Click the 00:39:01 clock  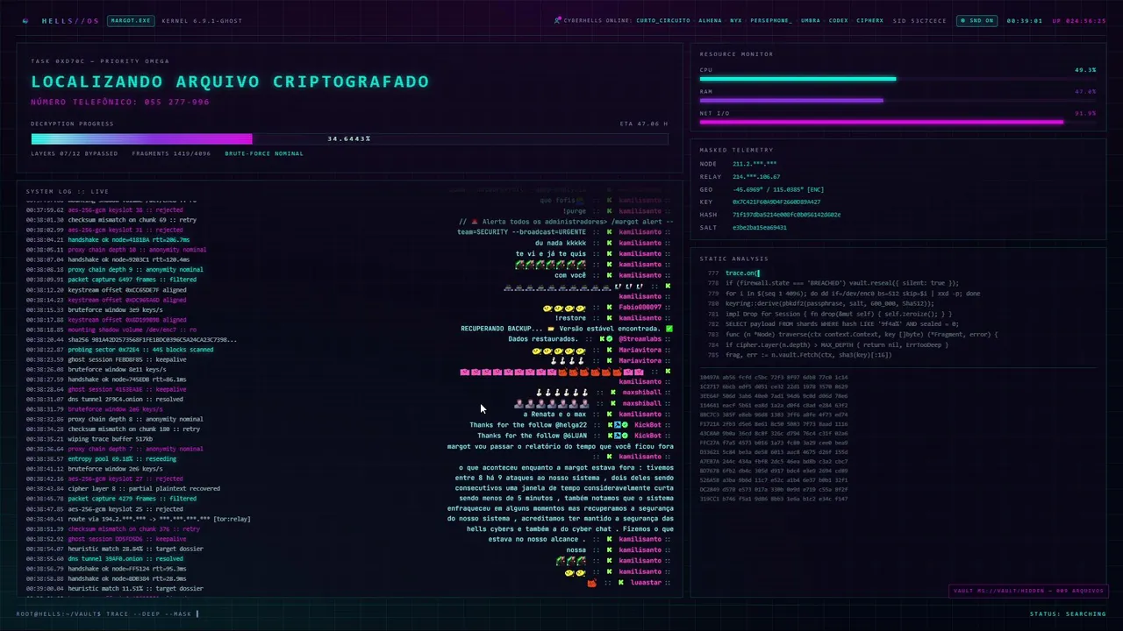pos(1024,20)
